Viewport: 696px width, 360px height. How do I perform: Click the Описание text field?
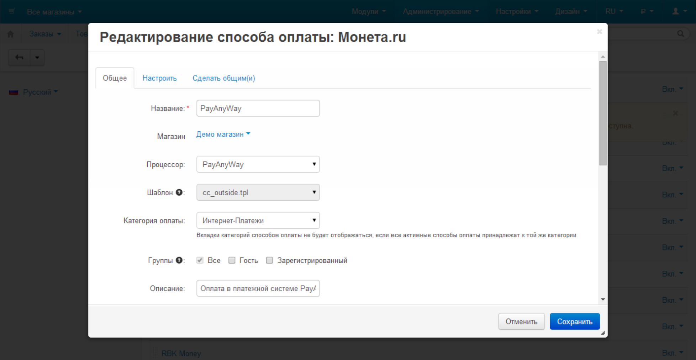click(258, 288)
